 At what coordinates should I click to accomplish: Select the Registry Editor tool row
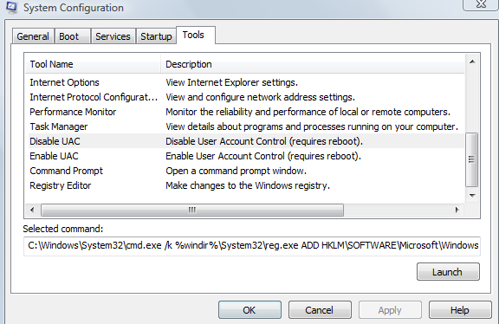point(245,185)
